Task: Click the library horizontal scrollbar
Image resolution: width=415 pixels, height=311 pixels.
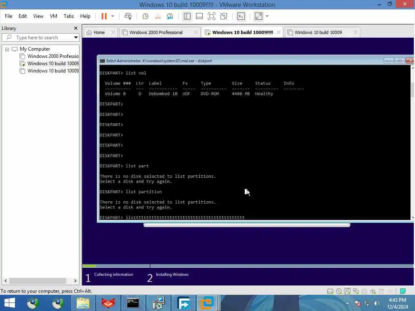Action: 37,281
